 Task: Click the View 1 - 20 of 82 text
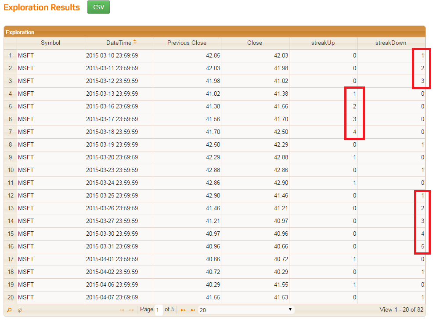click(x=401, y=309)
